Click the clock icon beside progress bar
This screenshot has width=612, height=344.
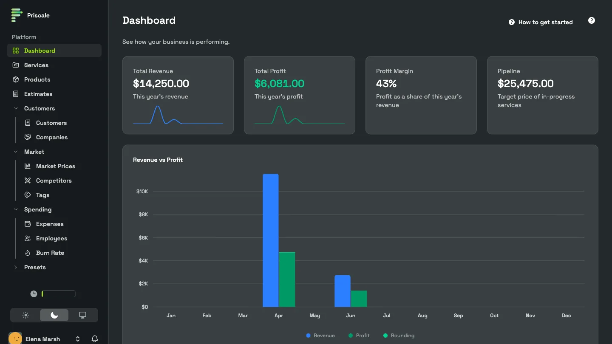pyautogui.click(x=34, y=294)
